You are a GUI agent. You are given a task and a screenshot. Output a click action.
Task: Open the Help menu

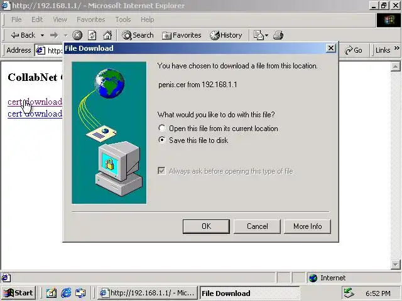click(x=148, y=19)
